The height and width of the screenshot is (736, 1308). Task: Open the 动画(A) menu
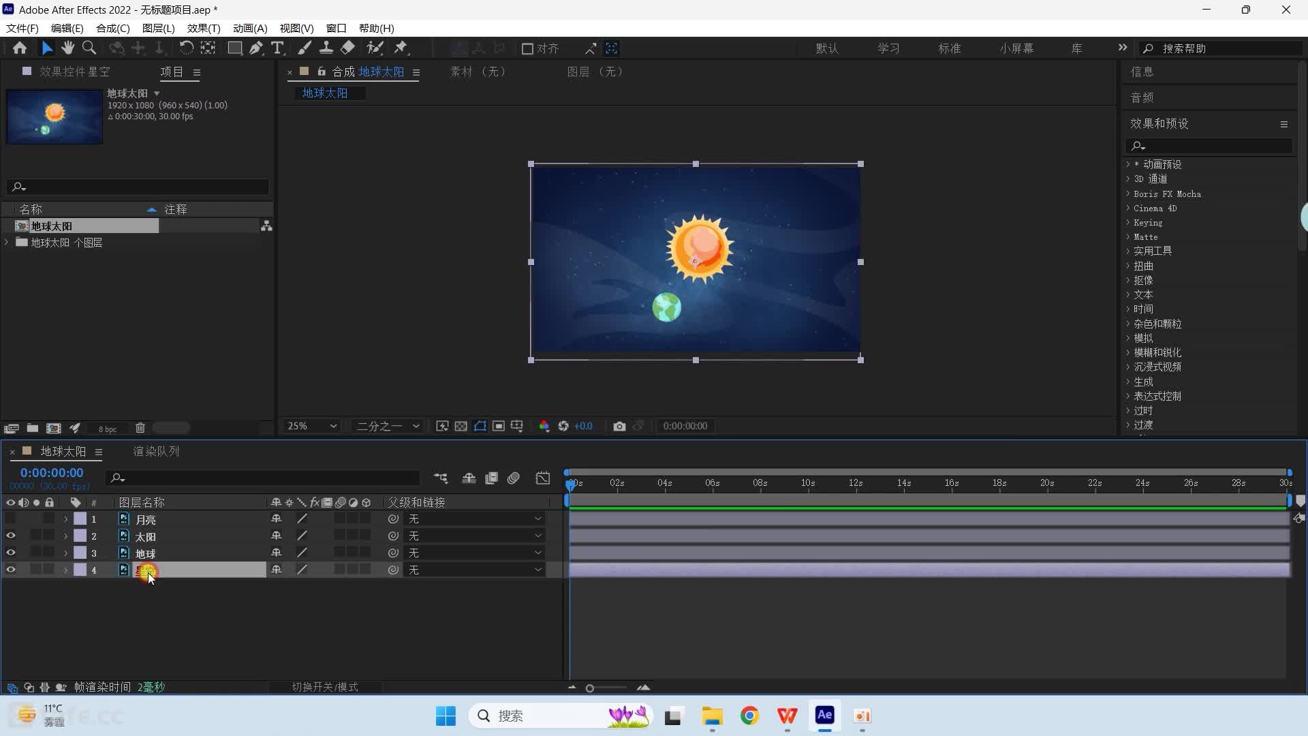pos(250,28)
